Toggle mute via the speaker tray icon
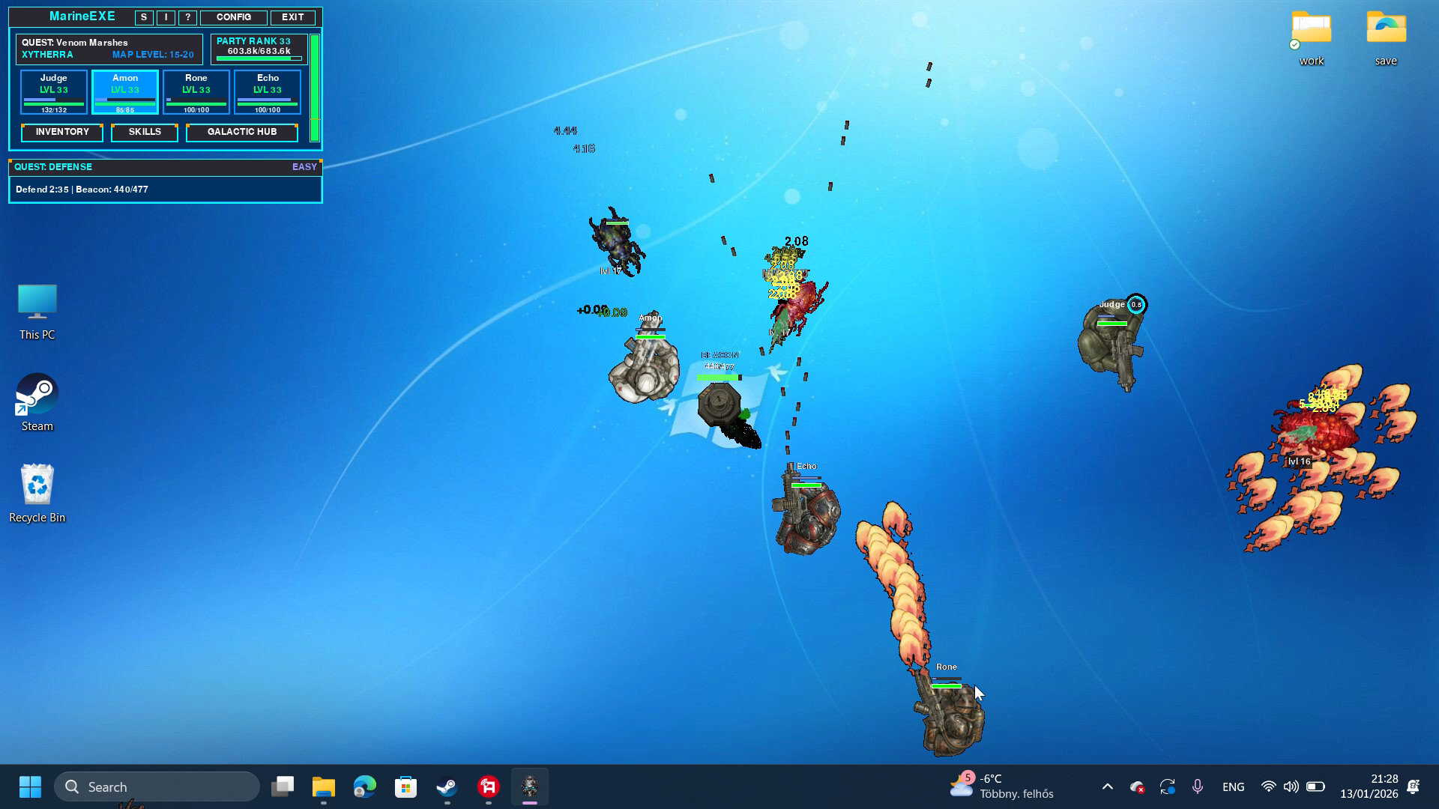The height and width of the screenshot is (809, 1439). [1291, 787]
